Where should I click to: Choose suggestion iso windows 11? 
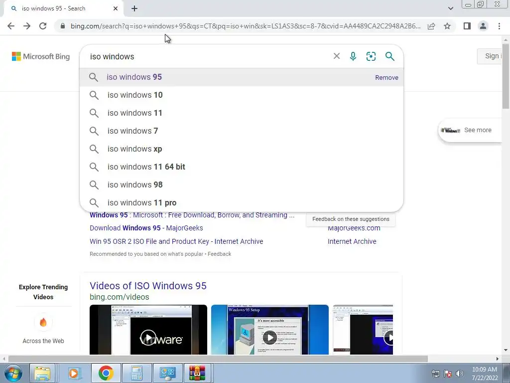click(x=242, y=113)
